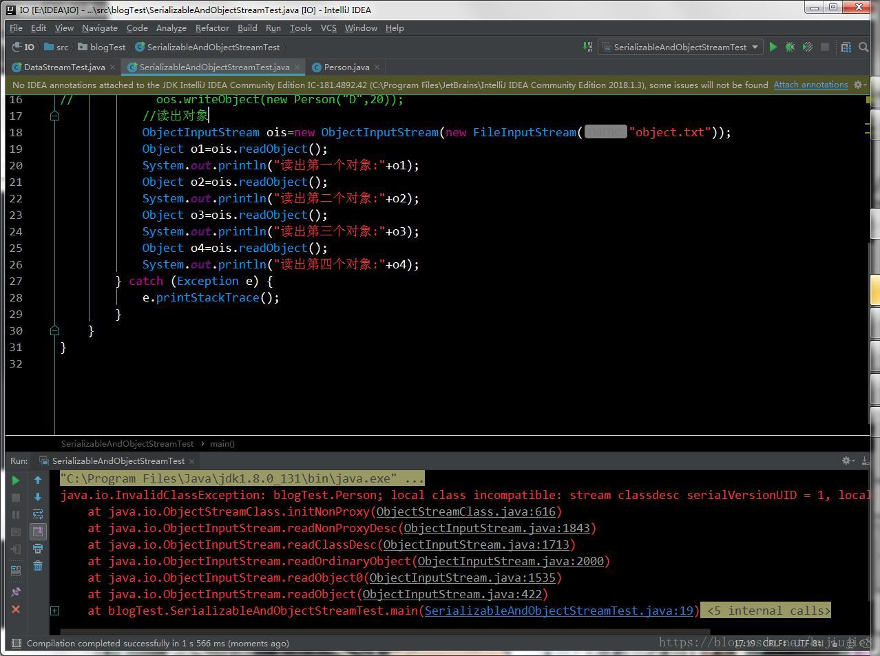Click the src folder breadcrumb
The height and width of the screenshot is (656, 880).
[56, 47]
